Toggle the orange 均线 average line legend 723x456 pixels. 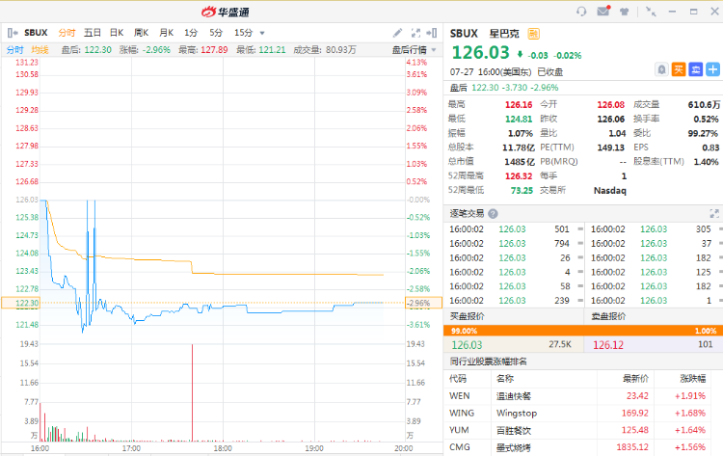[x=40, y=50]
